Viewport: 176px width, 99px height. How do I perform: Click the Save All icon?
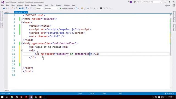[23, 9]
